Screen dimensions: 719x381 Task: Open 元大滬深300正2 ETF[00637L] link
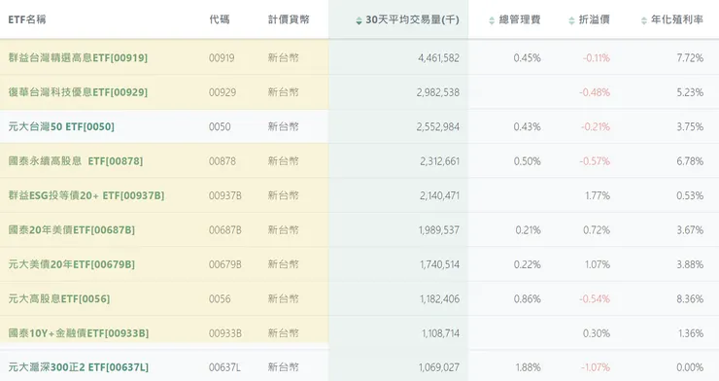point(79,366)
